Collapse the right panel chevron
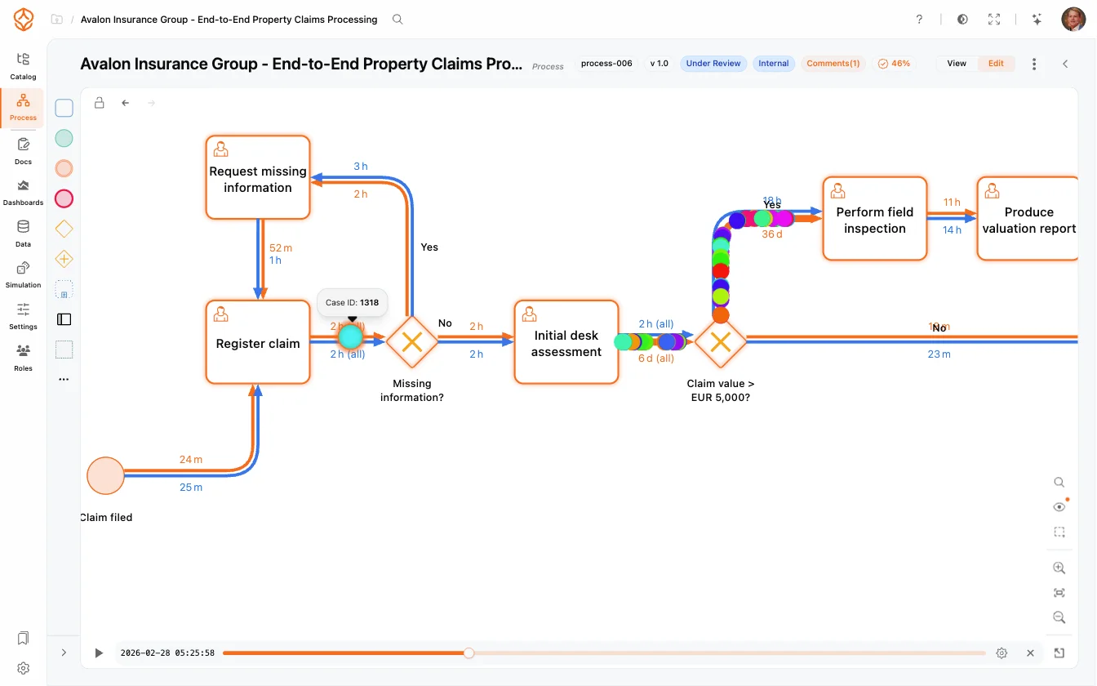 (1065, 64)
